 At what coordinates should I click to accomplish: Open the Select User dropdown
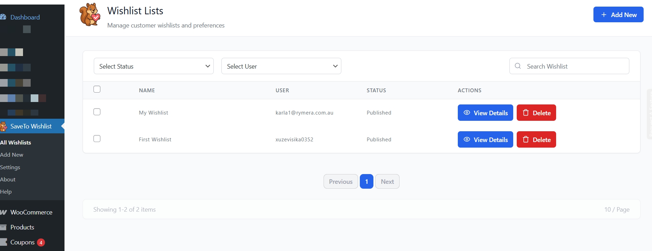click(281, 66)
